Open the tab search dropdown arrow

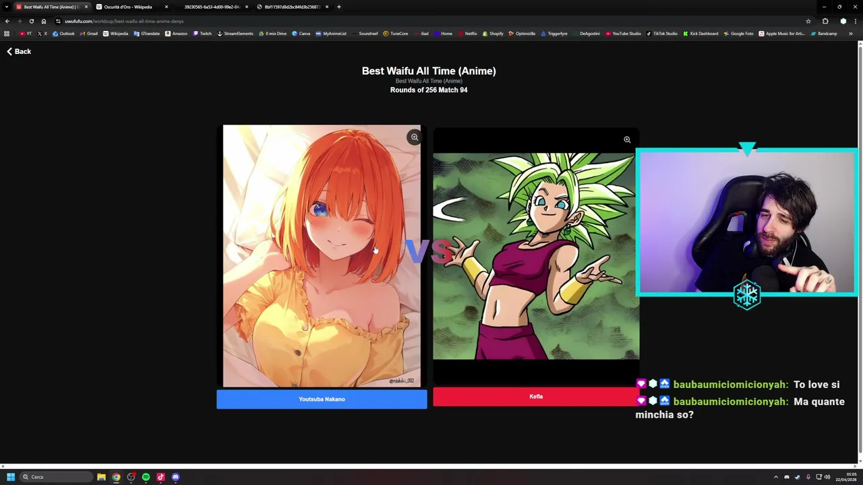tap(6, 7)
